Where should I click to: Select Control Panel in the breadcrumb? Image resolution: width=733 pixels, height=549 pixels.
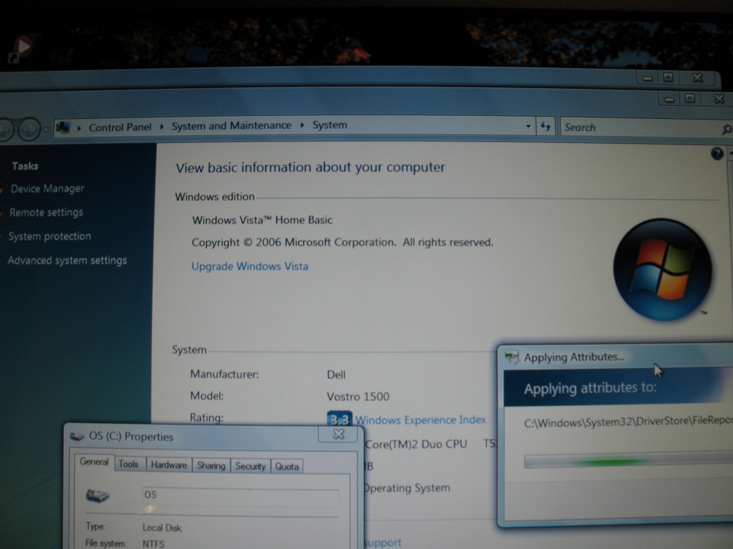pyautogui.click(x=120, y=127)
